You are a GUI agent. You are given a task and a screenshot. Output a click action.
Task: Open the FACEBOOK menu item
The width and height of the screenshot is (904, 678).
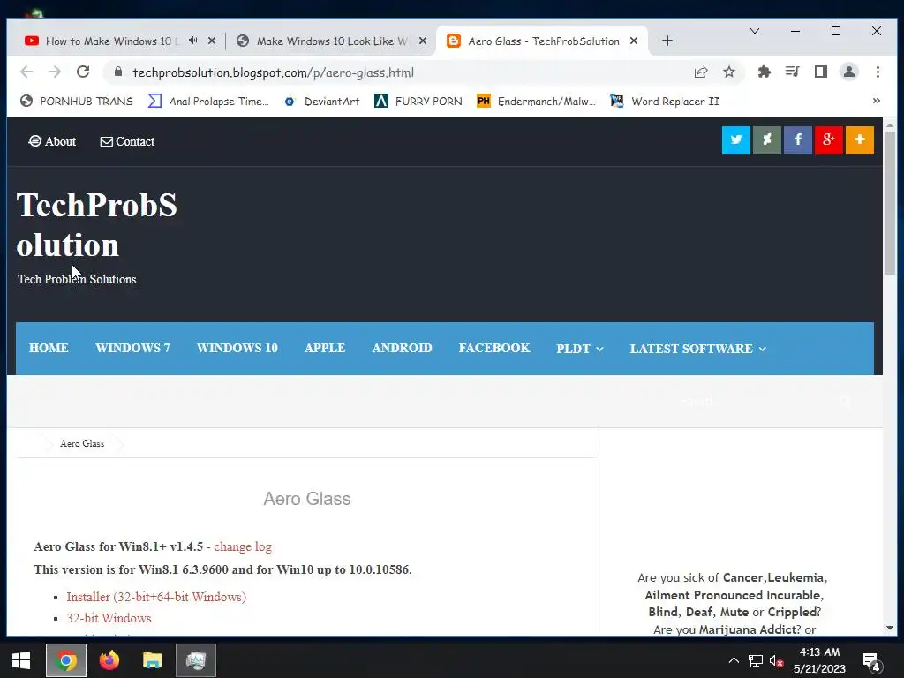pyautogui.click(x=494, y=348)
